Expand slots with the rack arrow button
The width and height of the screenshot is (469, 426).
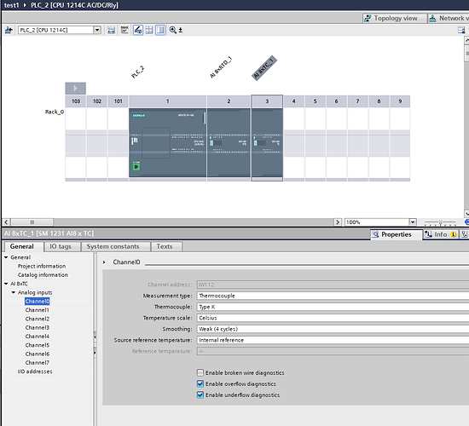pyautogui.click(x=75, y=89)
